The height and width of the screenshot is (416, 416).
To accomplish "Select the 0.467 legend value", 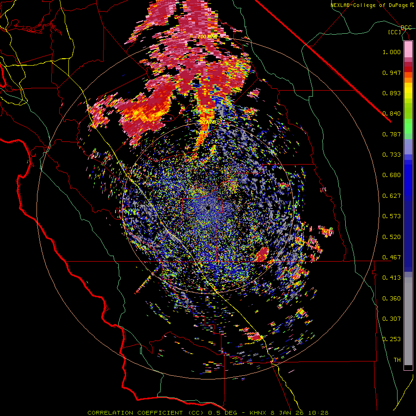I will tap(392, 257).
